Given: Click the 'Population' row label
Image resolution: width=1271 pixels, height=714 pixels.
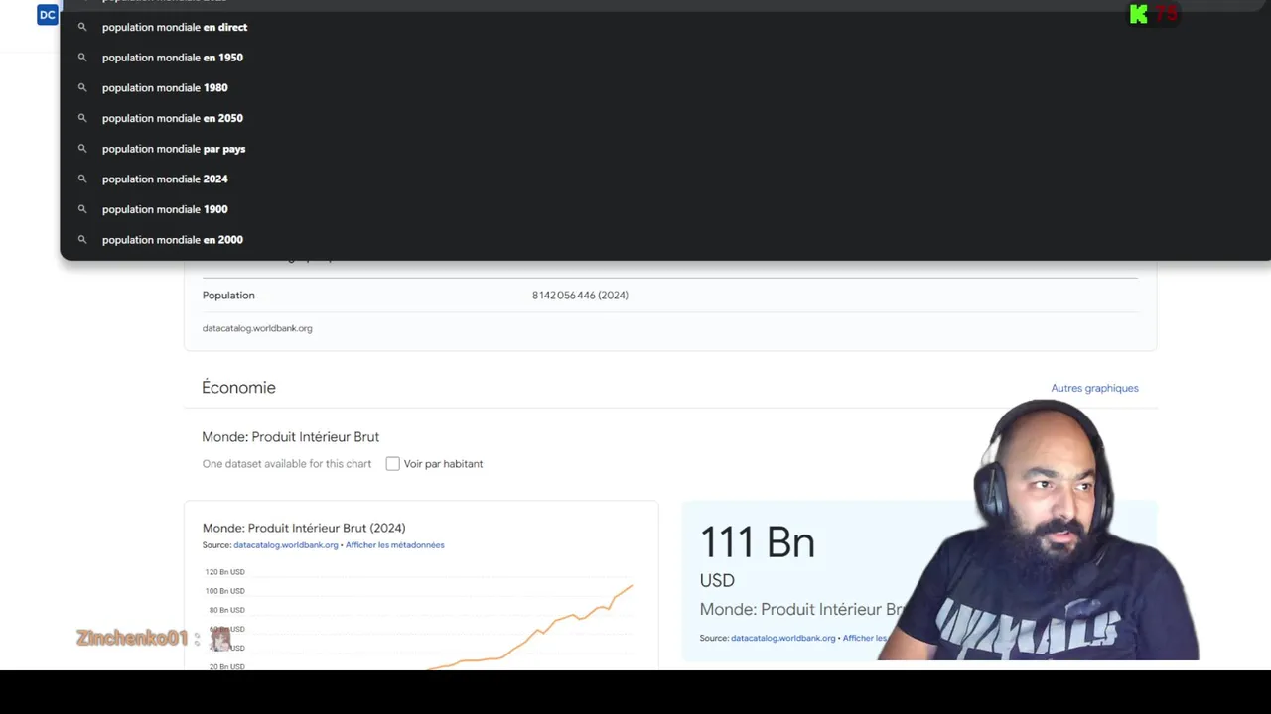Looking at the screenshot, I should 228,296.
